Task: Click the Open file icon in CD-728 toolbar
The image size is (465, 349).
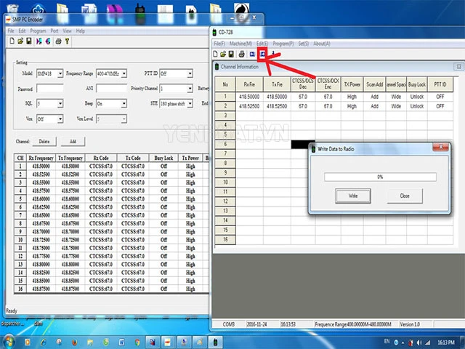Action: [x=223, y=54]
